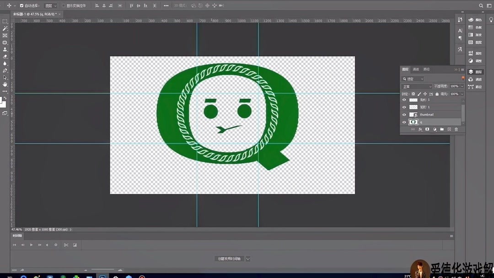Open the blend mode dropdown showing 正常
The height and width of the screenshot is (278, 494).
click(x=416, y=86)
